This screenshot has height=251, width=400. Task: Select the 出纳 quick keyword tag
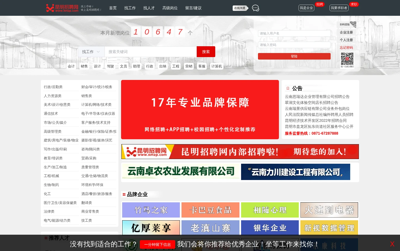point(163,66)
